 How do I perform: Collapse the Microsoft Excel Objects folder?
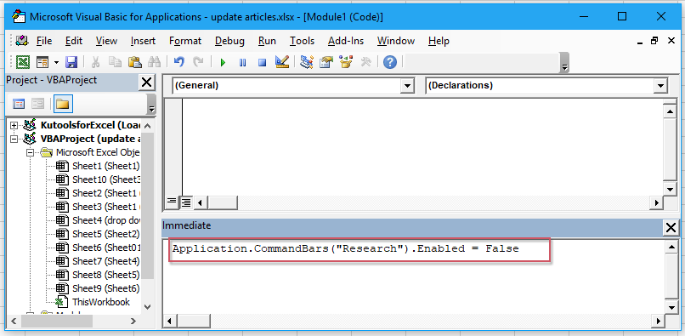point(30,152)
